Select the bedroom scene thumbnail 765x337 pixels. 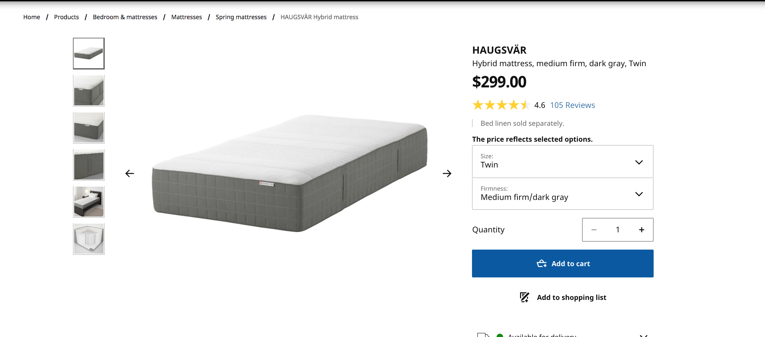(x=89, y=202)
